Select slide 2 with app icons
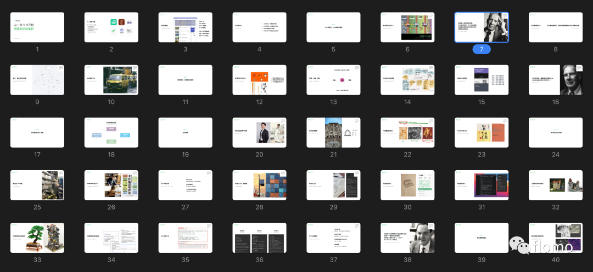 tap(111, 27)
